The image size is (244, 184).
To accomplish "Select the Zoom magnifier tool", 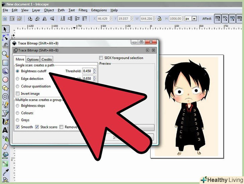I will click(x=5, y=54).
